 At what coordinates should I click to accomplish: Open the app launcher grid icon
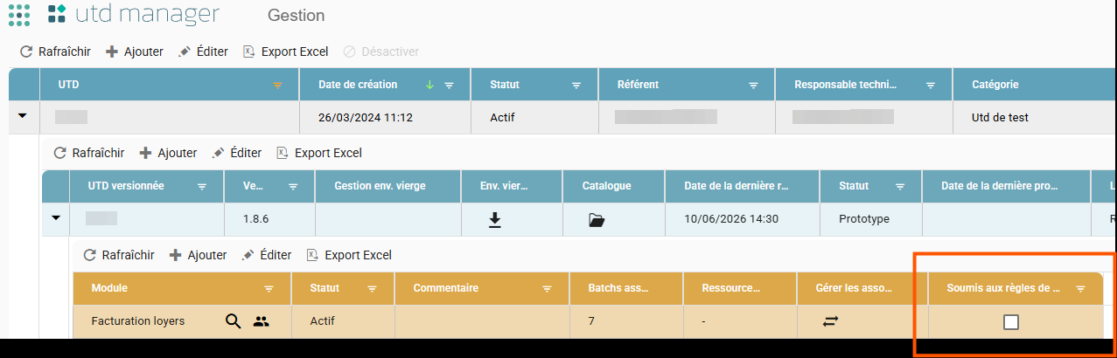tap(18, 14)
